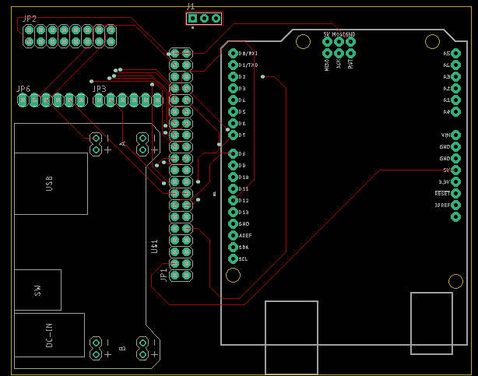Select the D2 header pad

pyautogui.click(x=233, y=77)
